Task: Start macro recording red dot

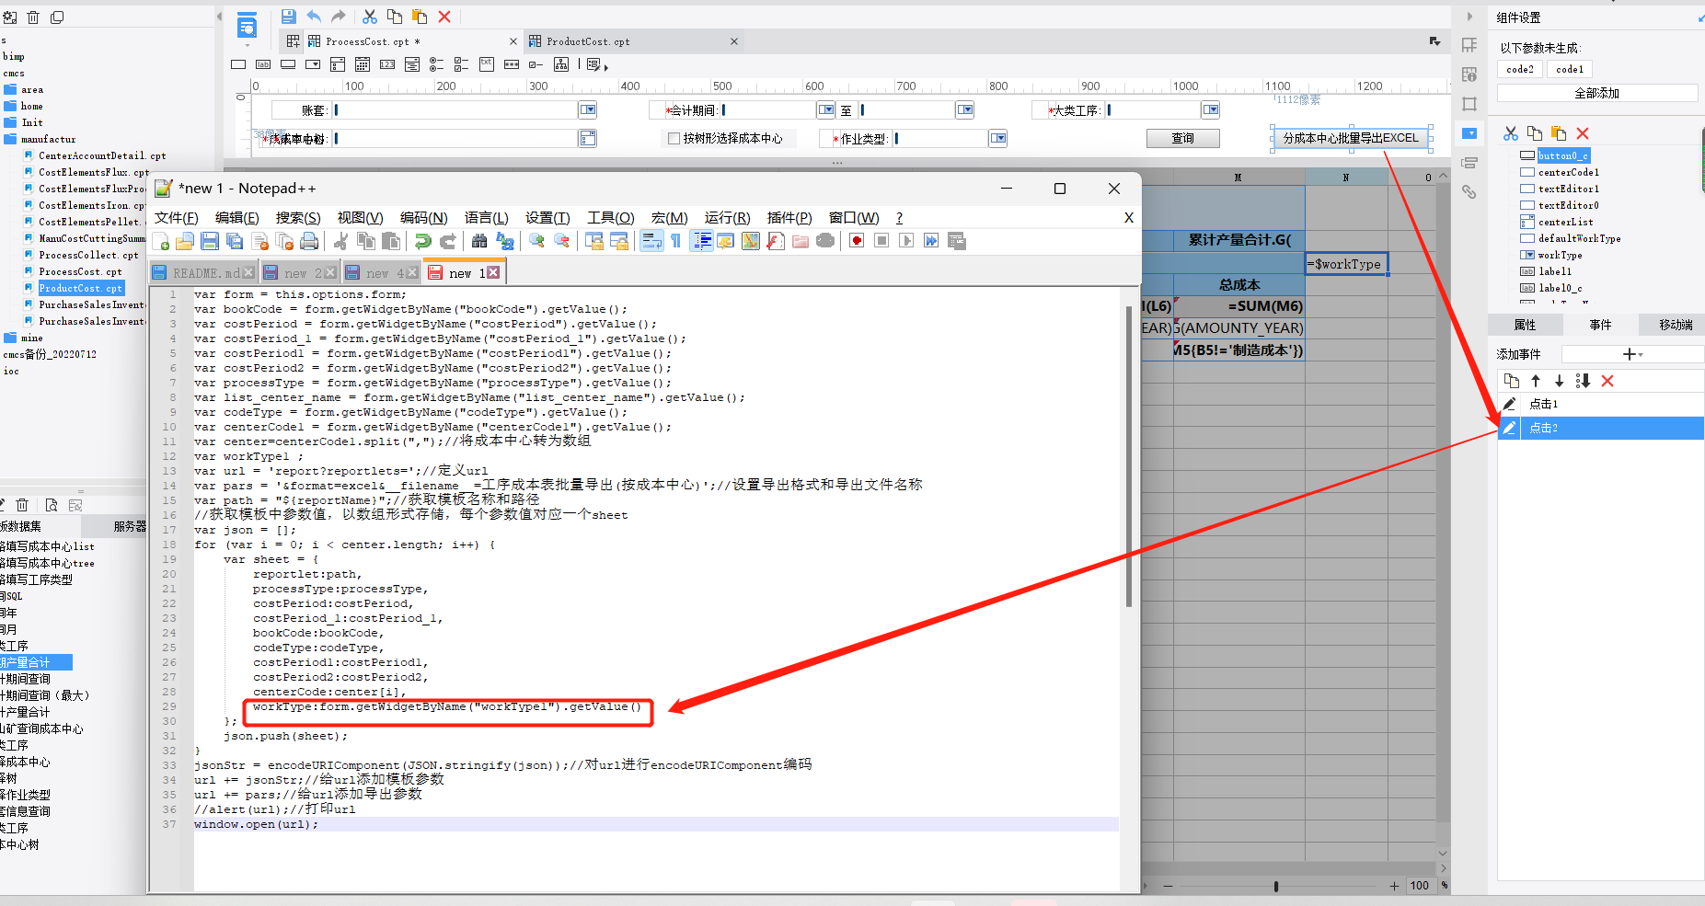Action: pyautogui.click(x=857, y=241)
